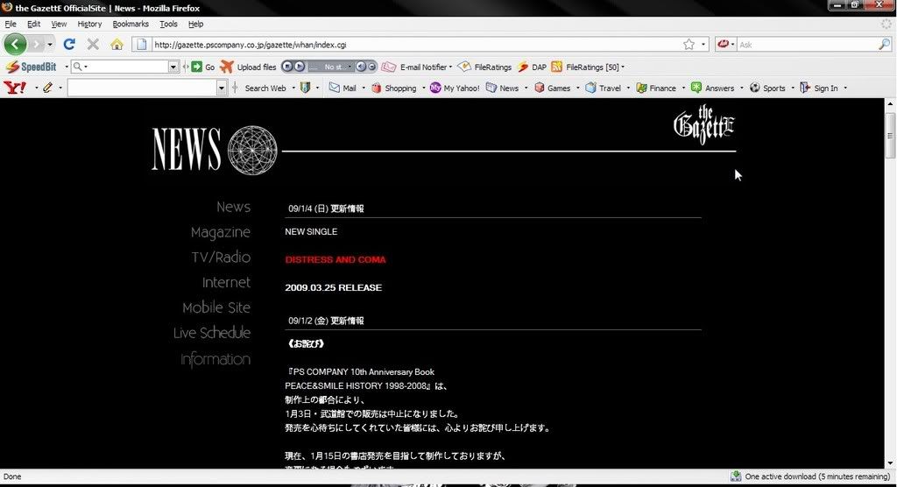Expand the Yahoo search box dropdown
Image resolution: width=897 pixels, height=487 pixels.
pyautogui.click(x=222, y=88)
